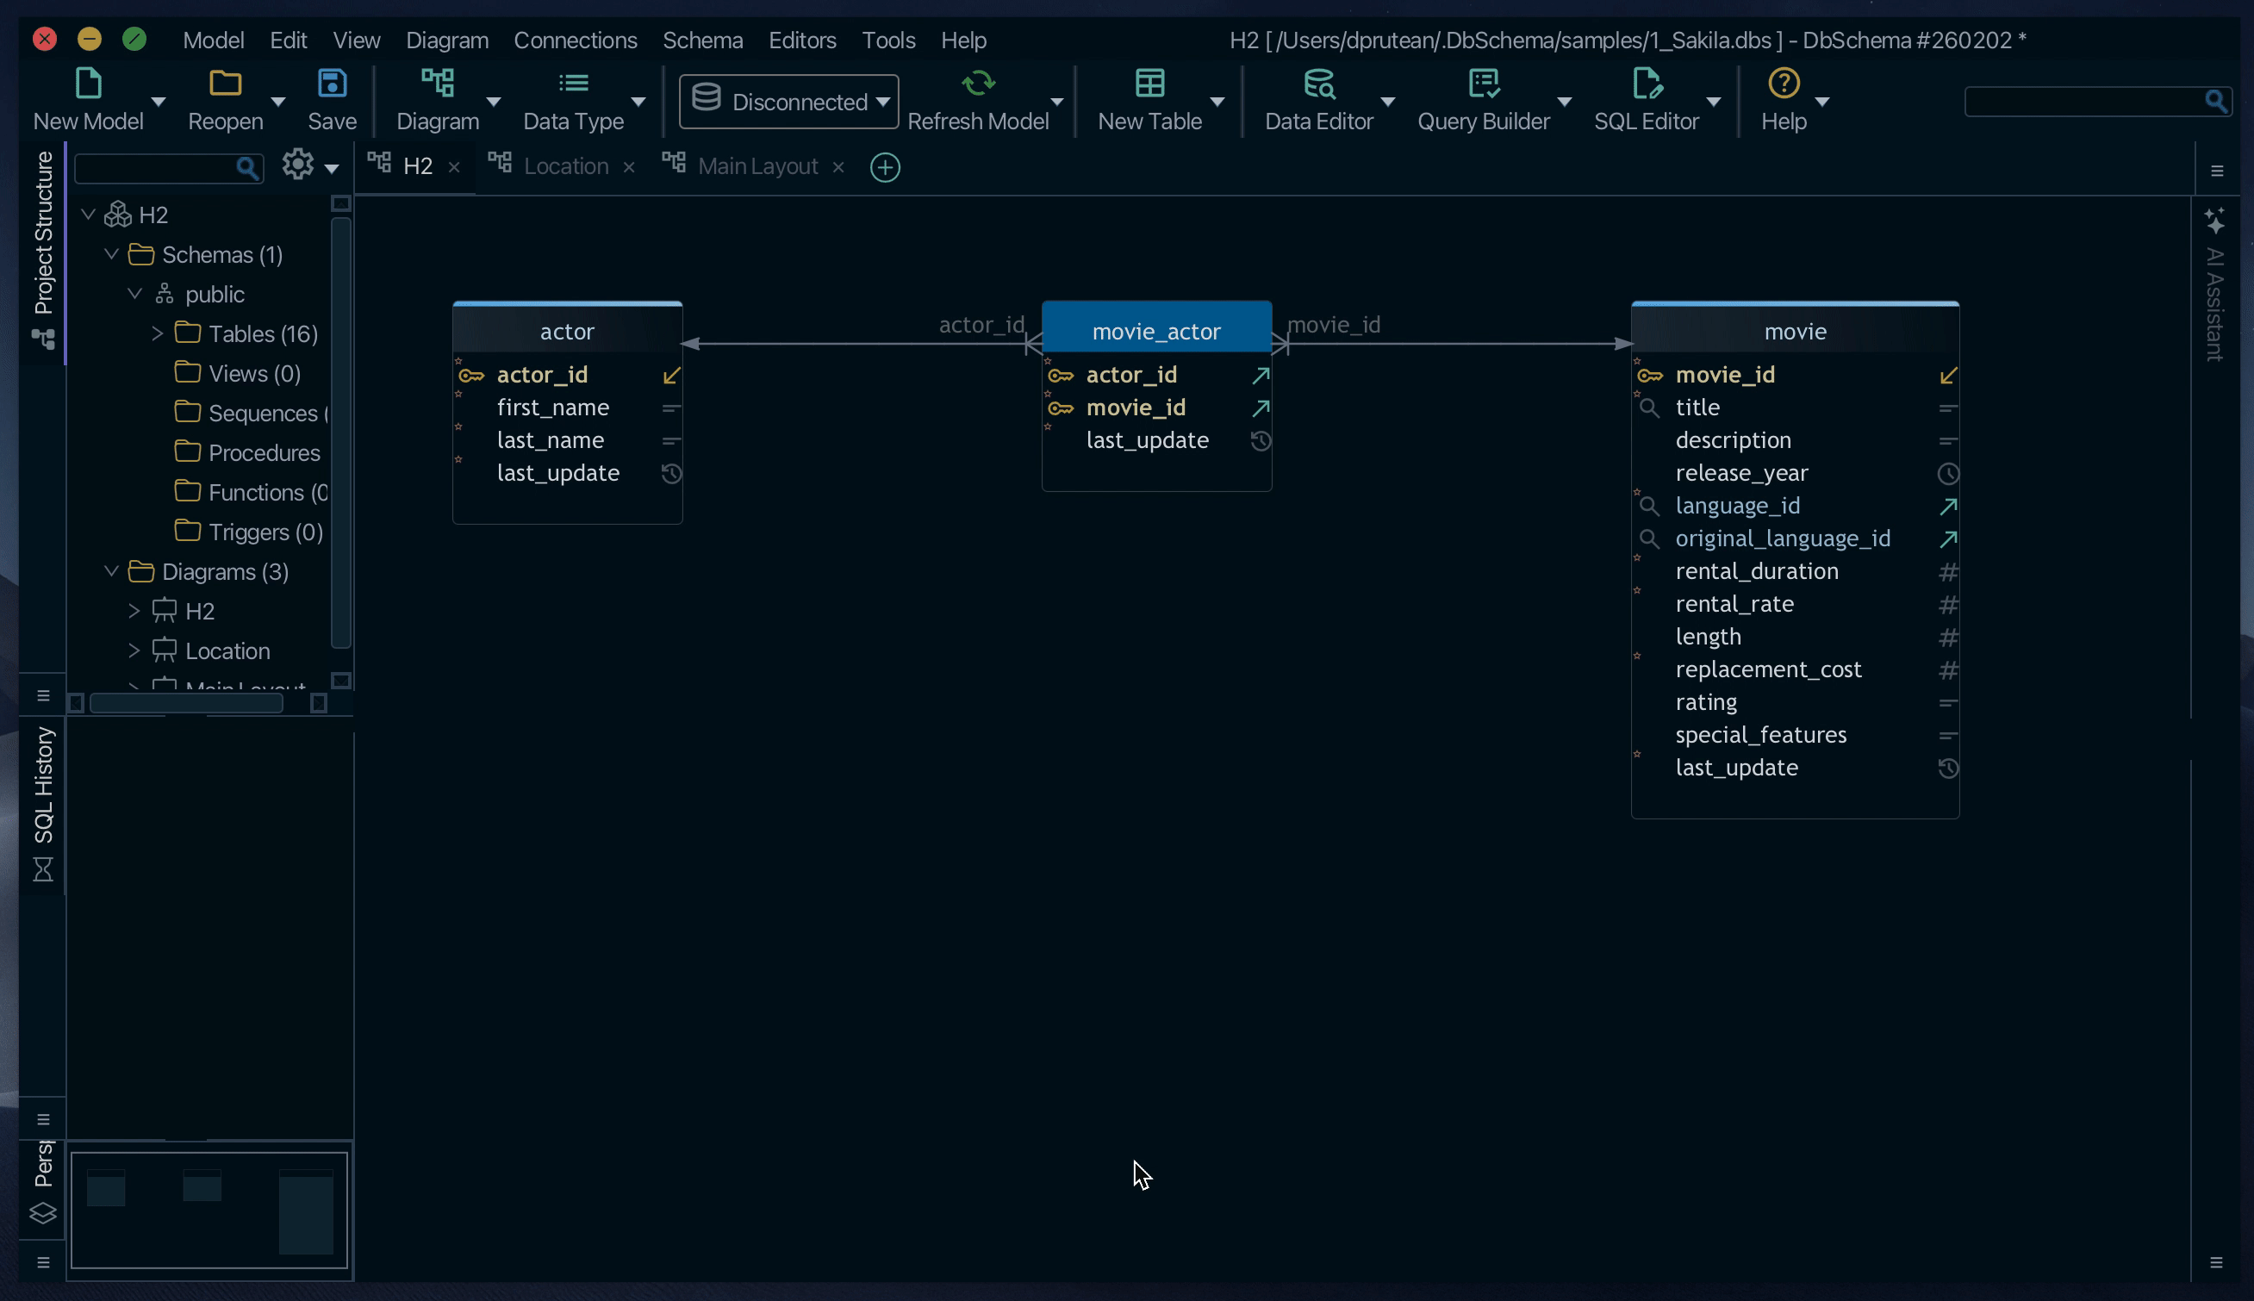Expand the Tables (16) tree node
This screenshot has height=1301, width=2254.
coord(157,333)
